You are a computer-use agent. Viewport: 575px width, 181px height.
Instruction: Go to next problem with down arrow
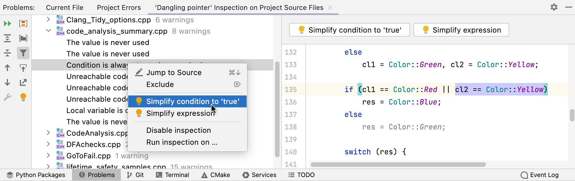tap(8, 82)
